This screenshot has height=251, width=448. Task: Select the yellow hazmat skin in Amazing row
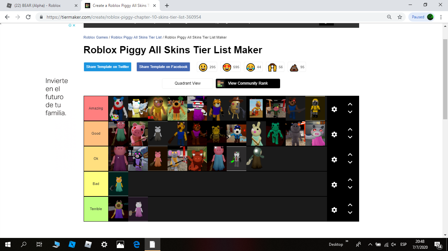tap(315, 109)
